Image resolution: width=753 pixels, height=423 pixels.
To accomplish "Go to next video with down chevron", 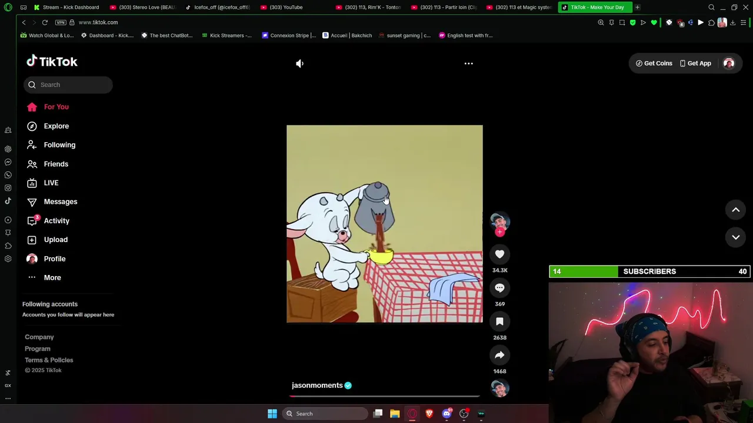I will 735,237.
